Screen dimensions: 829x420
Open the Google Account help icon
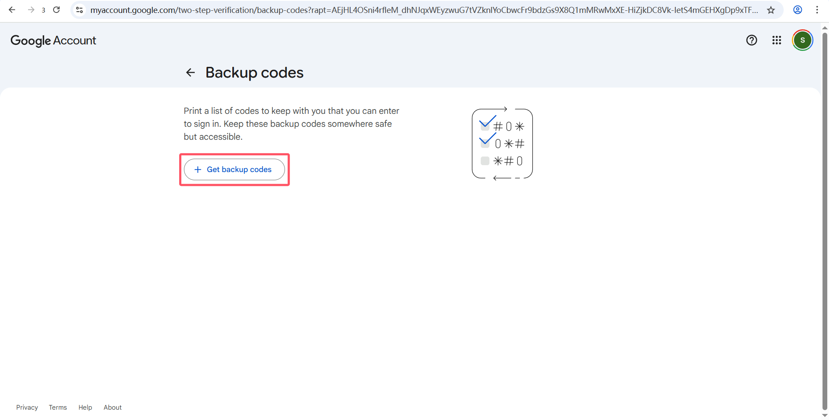[x=751, y=40]
